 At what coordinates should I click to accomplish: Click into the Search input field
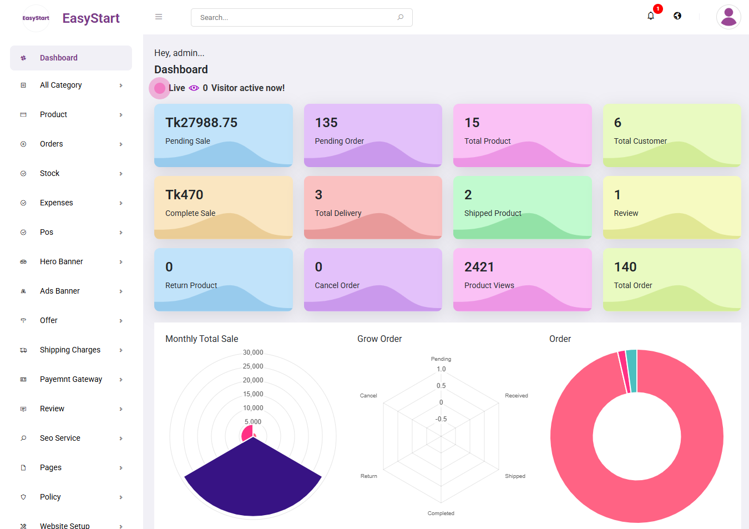294,18
